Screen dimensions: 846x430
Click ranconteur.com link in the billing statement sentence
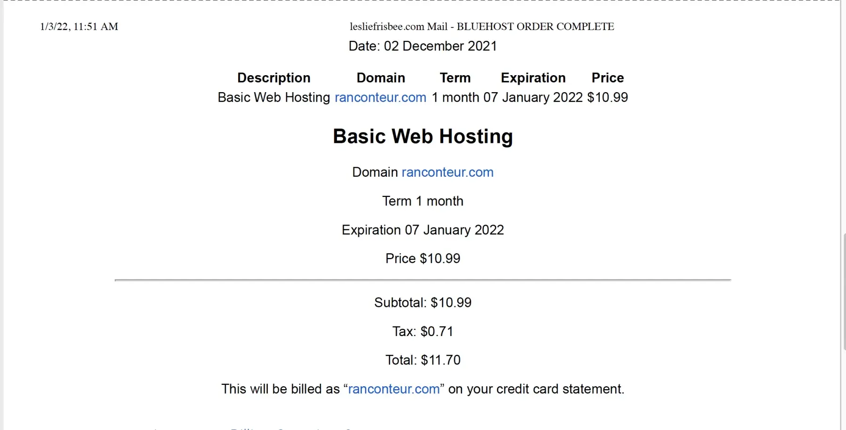(394, 389)
